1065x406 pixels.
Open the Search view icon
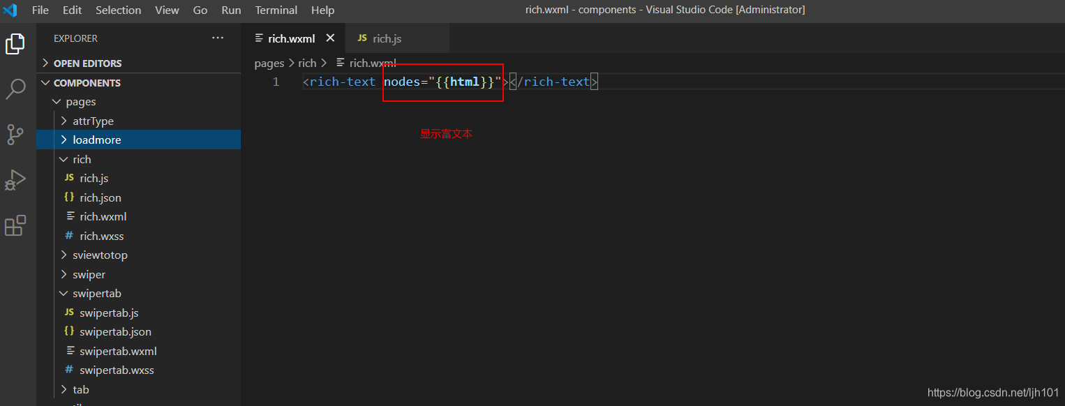[x=15, y=89]
